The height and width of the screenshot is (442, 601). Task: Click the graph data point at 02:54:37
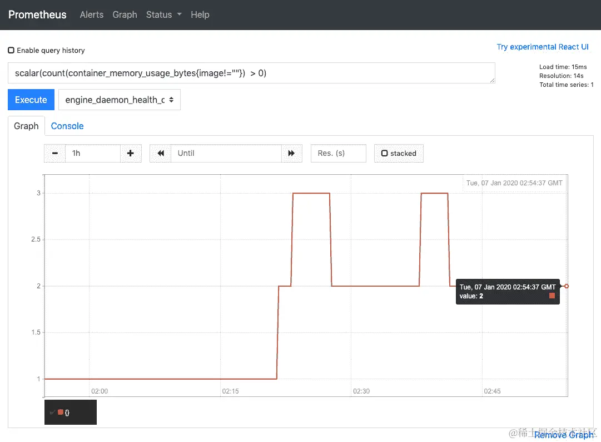567,286
